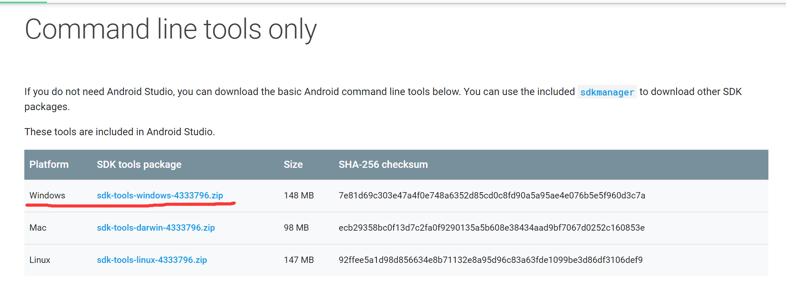The width and height of the screenshot is (786, 288).
Task: Click the Mac platform cell
Action: (x=38, y=228)
